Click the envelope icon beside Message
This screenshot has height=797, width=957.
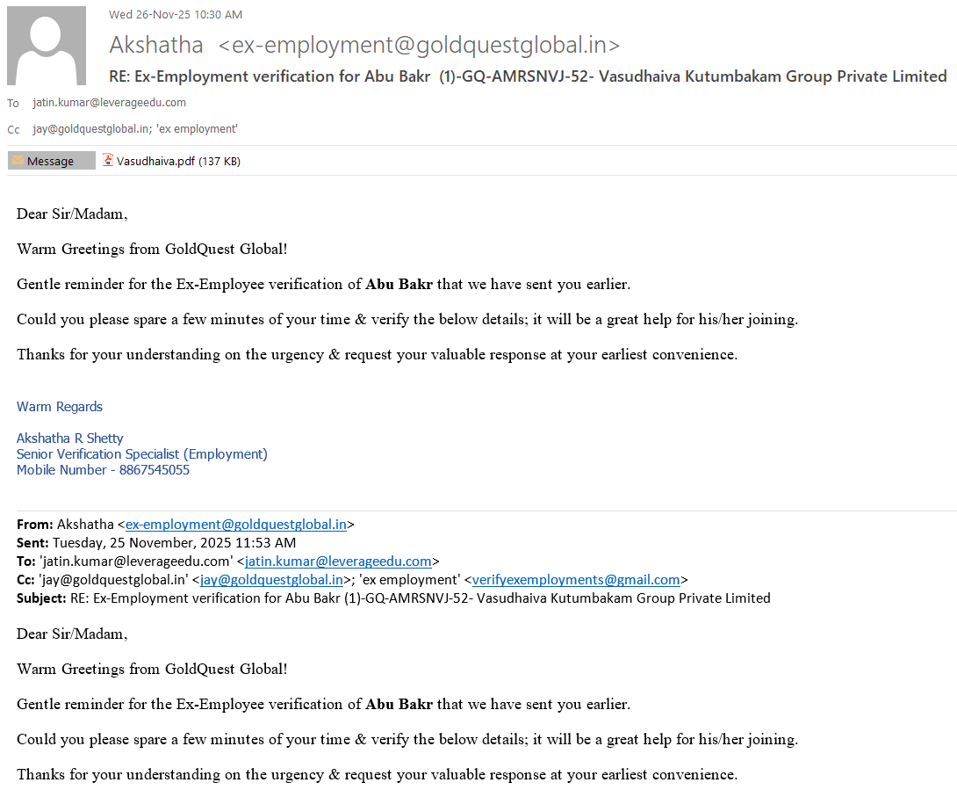(x=18, y=161)
